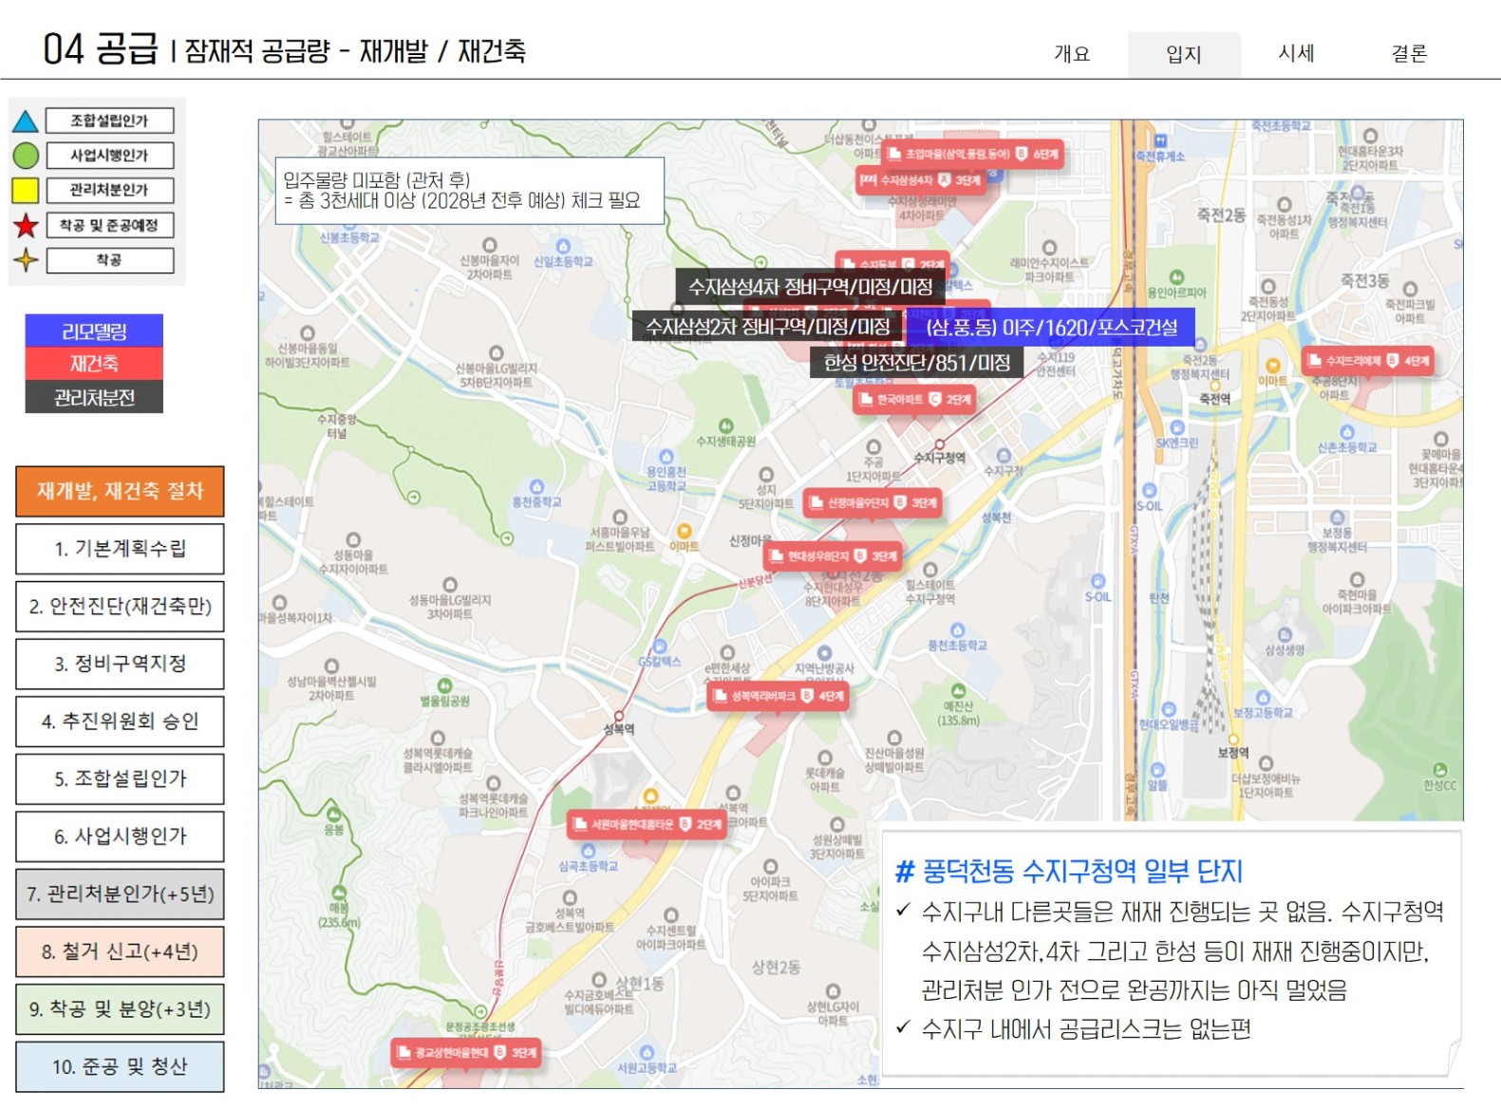
Task: Click the GS칼텍스 gas station icon near 성복역
Action: [659, 647]
